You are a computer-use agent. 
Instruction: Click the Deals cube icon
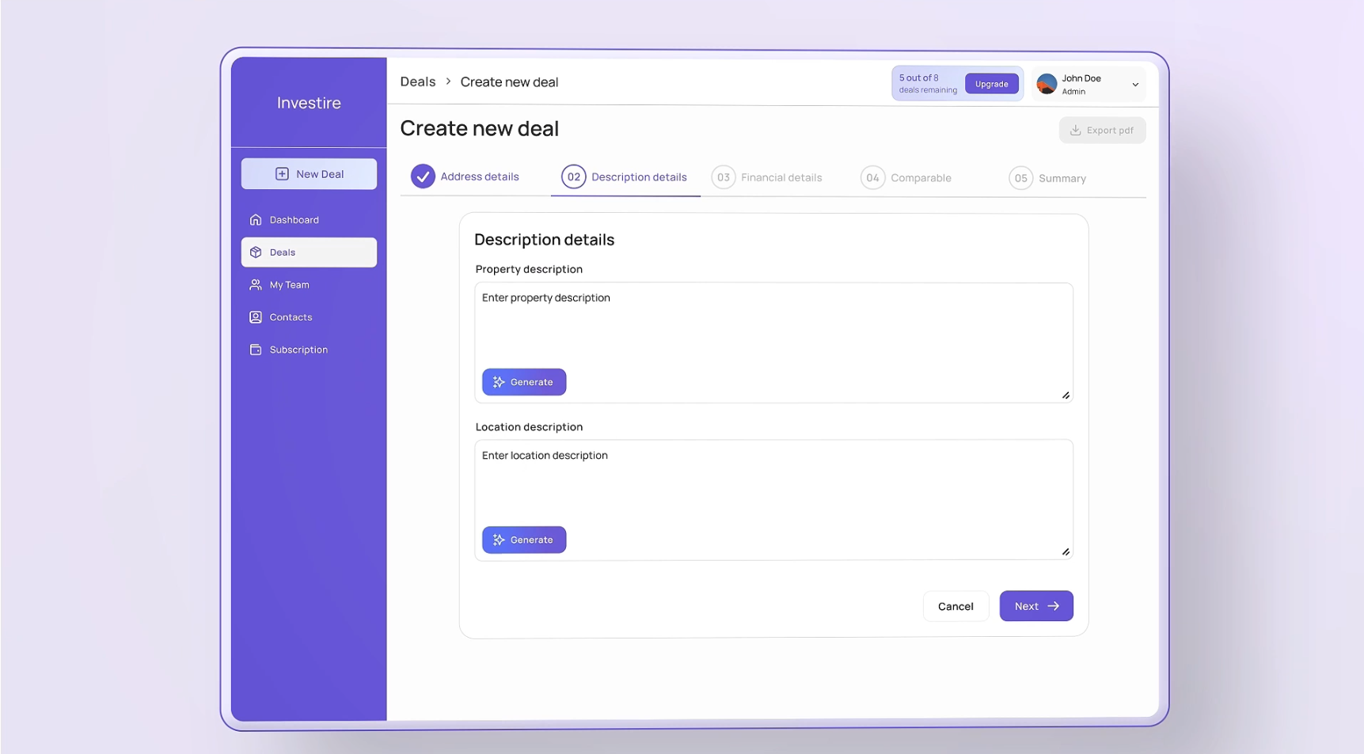click(256, 252)
